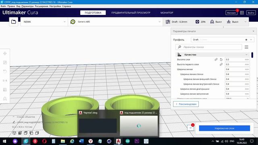This screenshot has height=145, width=258.
Task: Click the Высота слоя value field
Action: [237, 60]
